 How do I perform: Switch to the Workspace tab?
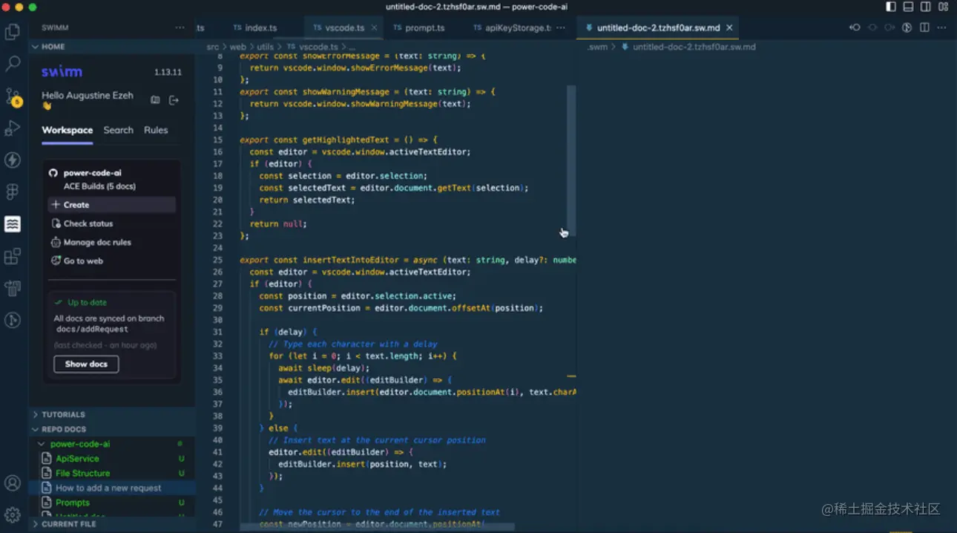[68, 130]
